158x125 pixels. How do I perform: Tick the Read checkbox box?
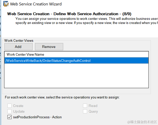point(85,106)
